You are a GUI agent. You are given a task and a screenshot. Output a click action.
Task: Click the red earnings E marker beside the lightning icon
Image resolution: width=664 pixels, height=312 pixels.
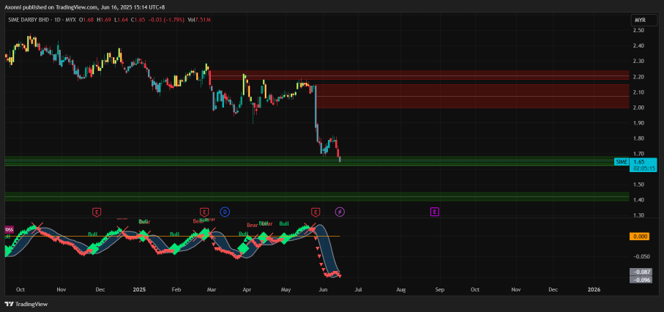315,212
